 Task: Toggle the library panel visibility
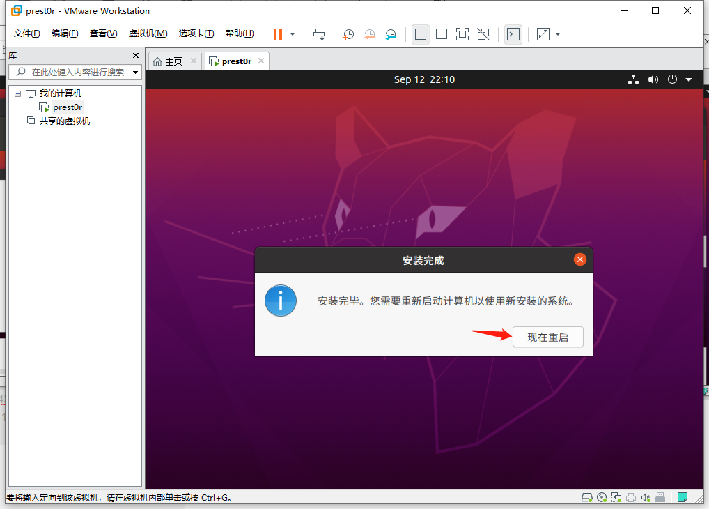[x=420, y=33]
